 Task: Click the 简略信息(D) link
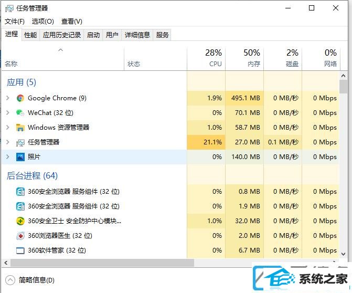point(37,280)
